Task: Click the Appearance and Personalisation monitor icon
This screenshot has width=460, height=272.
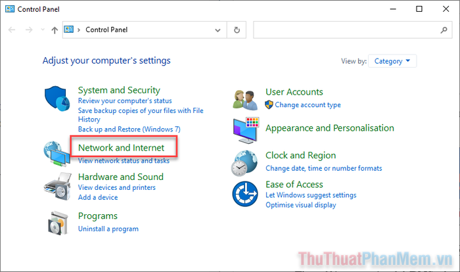Action: [x=246, y=130]
